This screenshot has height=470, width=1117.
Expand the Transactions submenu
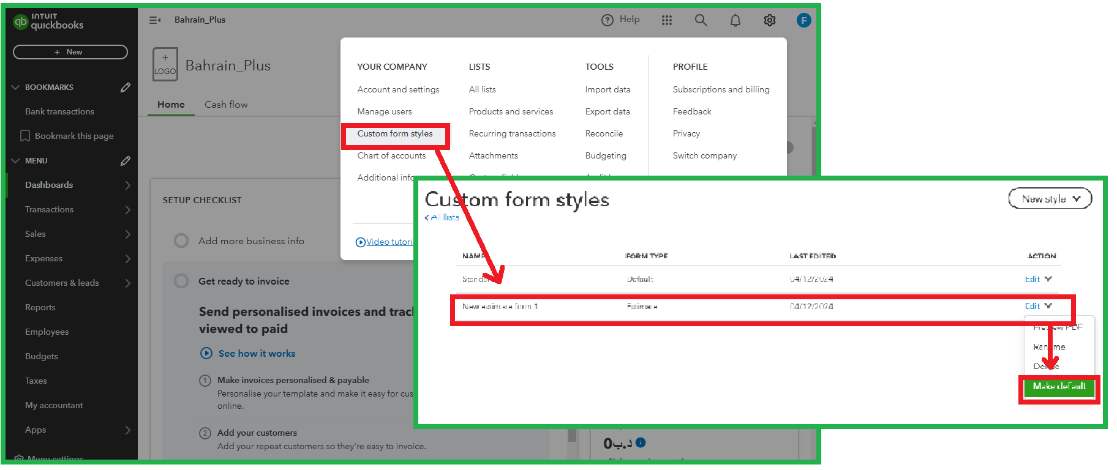click(127, 209)
